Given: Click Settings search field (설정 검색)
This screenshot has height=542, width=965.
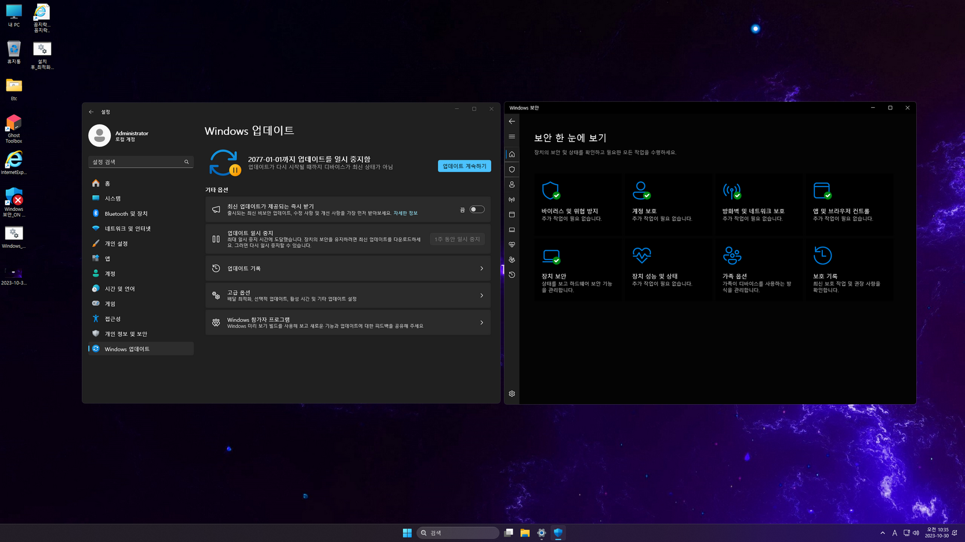Looking at the screenshot, I should pyautogui.click(x=141, y=162).
